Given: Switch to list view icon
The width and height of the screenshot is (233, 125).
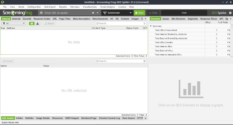Looking at the screenshot, I should coord(32,24).
